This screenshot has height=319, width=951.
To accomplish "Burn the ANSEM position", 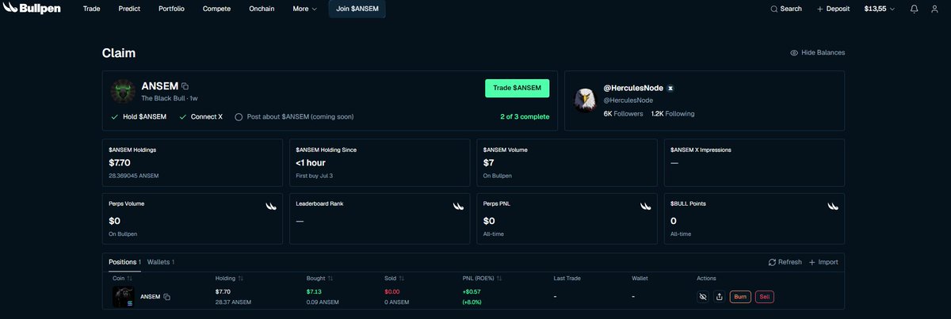I will click(x=740, y=297).
